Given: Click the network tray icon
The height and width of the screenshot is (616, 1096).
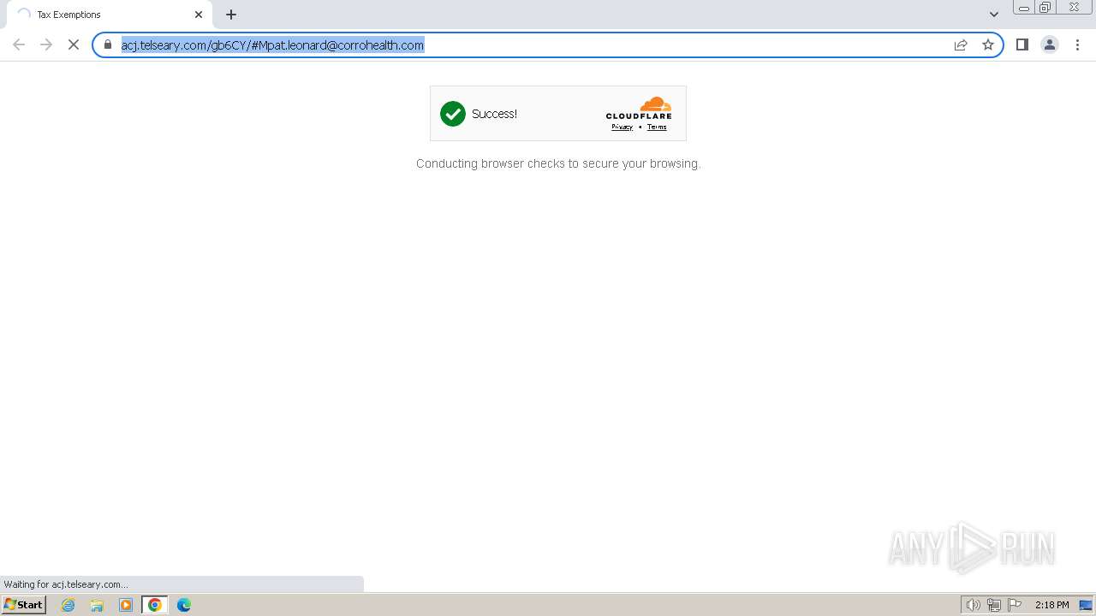Looking at the screenshot, I should [x=994, y=605].
